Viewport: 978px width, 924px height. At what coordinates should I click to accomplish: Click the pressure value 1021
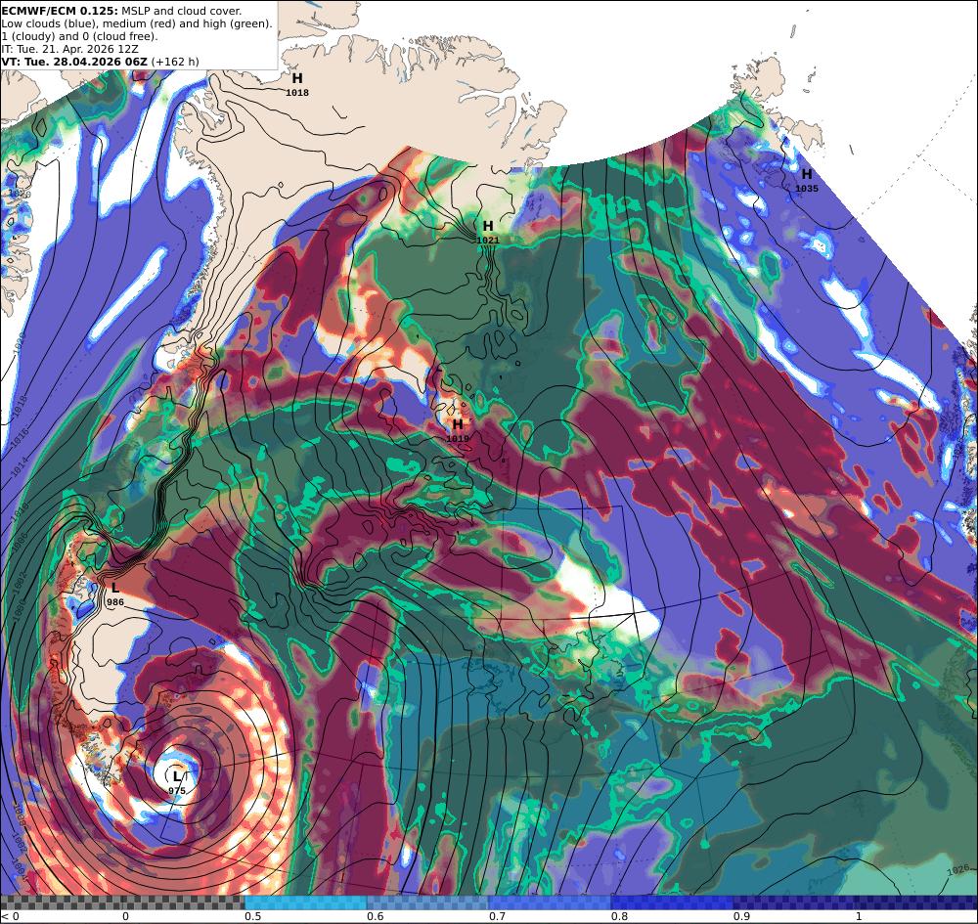coord(488,240)
